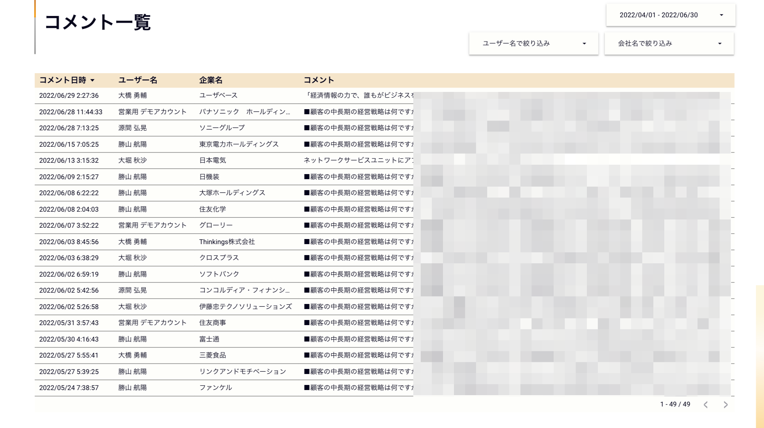Click the sort triangle on コメント日時 column
Screen dimensions: 764x428
tap(93, 80)
